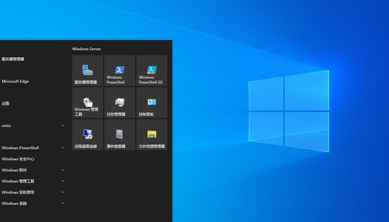Open the Windows PowerShell ISE tile
The width and height of the screenshot is (389, 222).
(152, 70)
